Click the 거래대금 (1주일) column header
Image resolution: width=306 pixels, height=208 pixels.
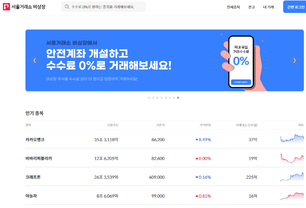[246, 125]
